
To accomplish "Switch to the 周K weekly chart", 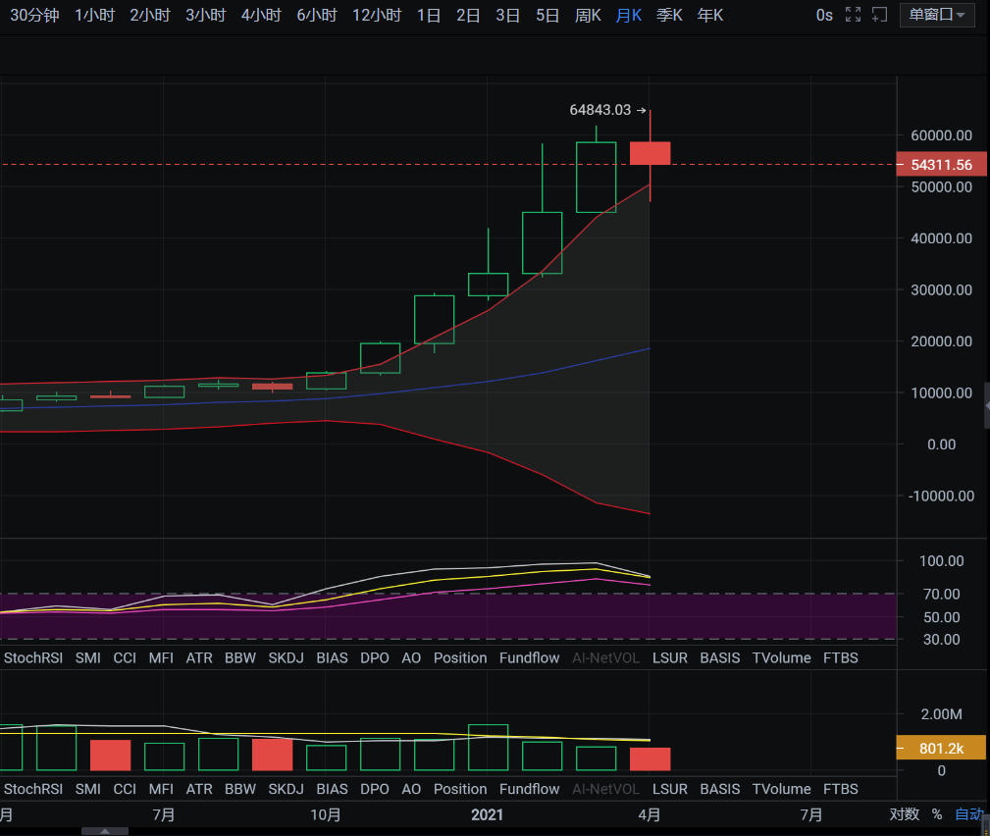I will click(588, 15).
